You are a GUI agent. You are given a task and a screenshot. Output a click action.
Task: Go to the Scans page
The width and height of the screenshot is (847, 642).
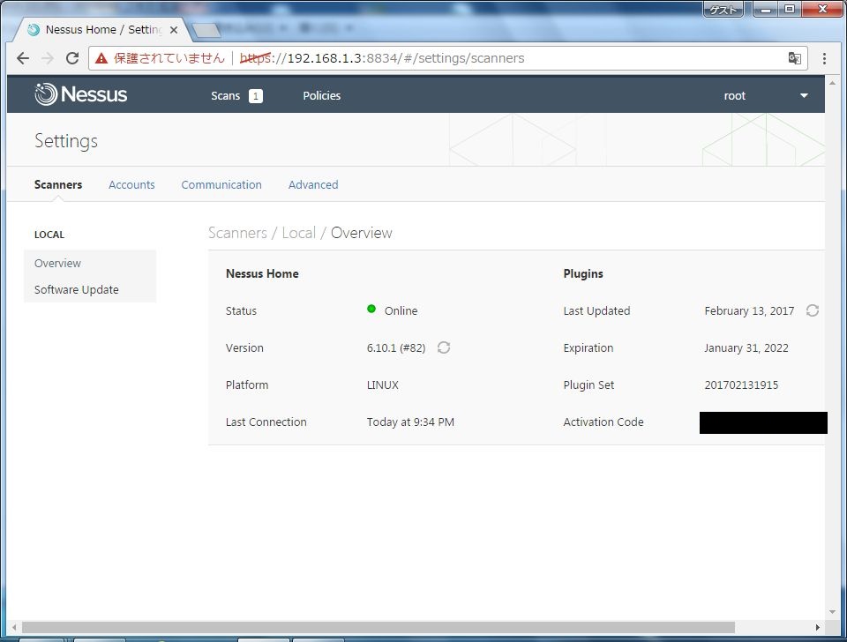225,95
